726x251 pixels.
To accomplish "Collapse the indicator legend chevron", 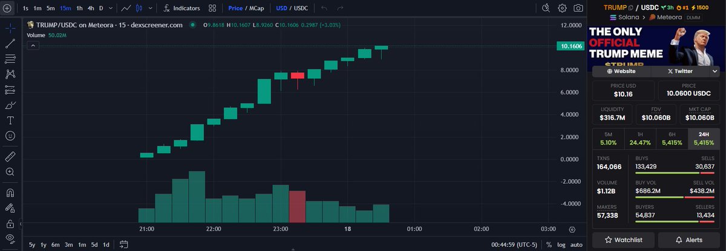I will [x=33, y=45].
